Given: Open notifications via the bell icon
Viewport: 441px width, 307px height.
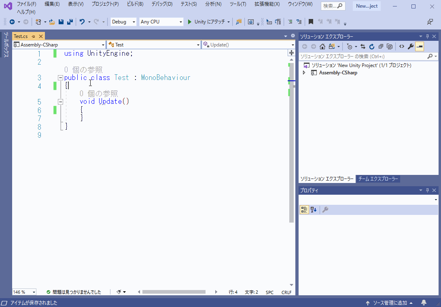Looking at the screenshot, I should pos(424,302).
